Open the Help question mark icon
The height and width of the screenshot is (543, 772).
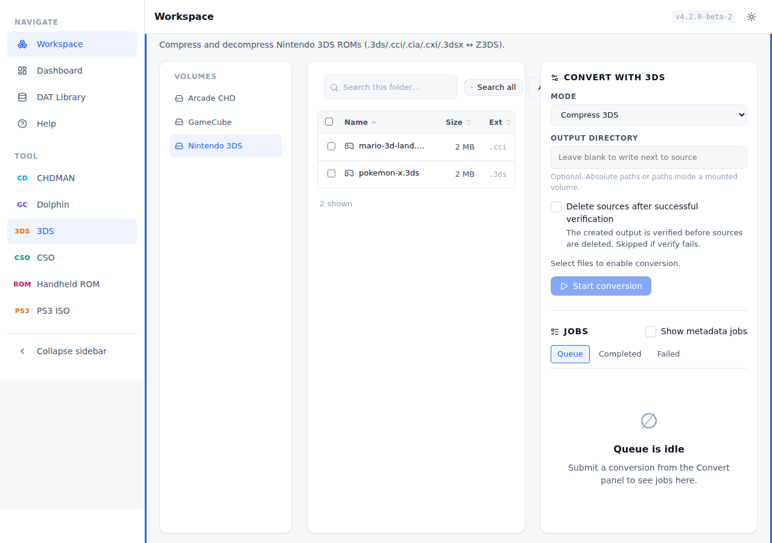click(x=22, y=124)
